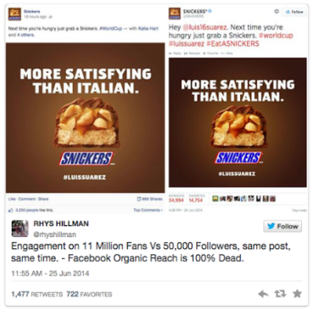
Task: Open the Twitter Snickers ad image
Action: click(x=238, y=122)
